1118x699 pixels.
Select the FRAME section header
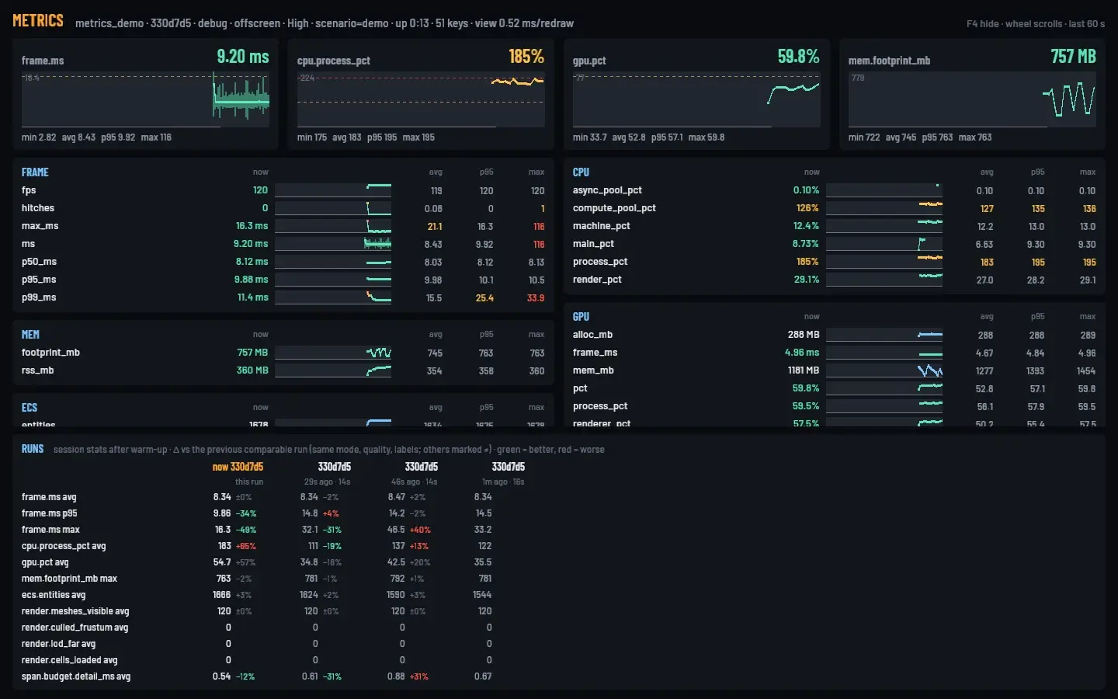pos(35,172)
